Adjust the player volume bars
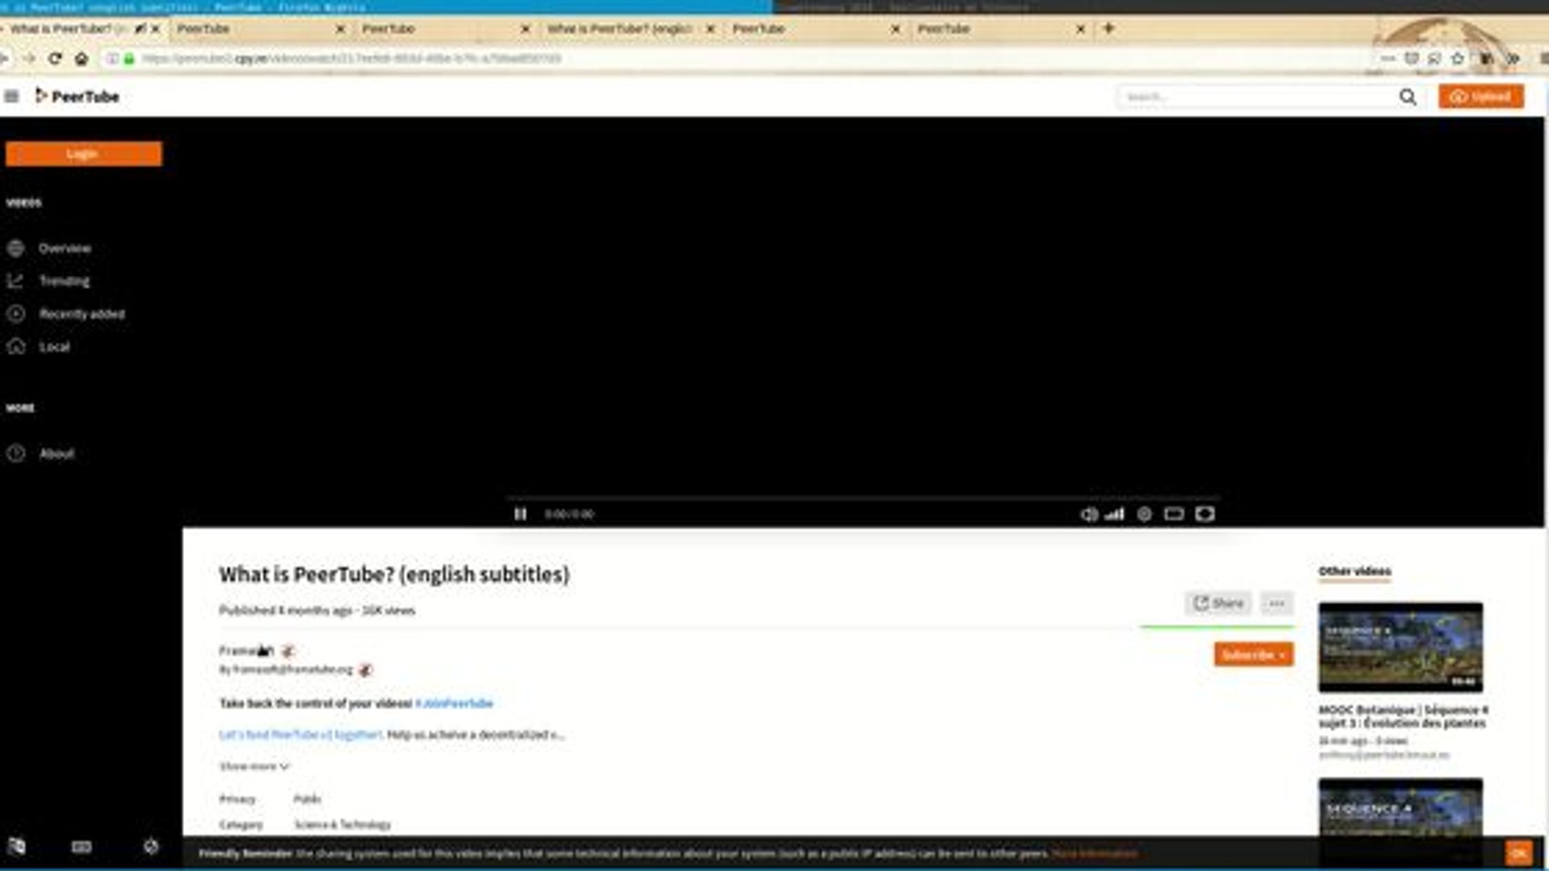 pyautogui.click(x=1115, y=514)
